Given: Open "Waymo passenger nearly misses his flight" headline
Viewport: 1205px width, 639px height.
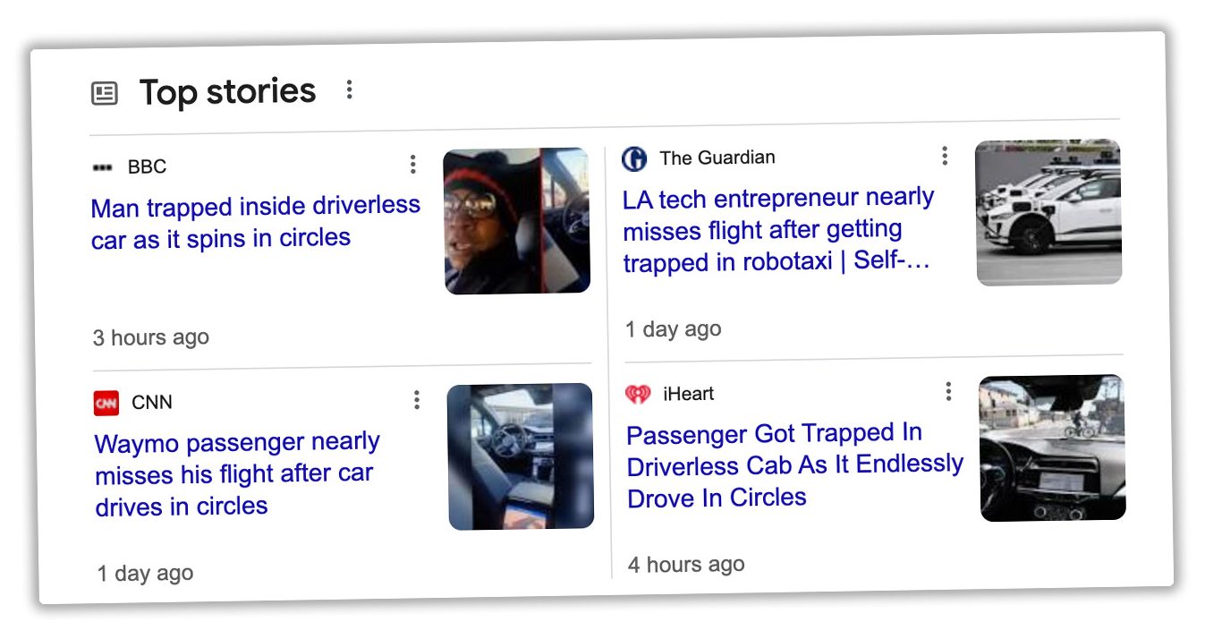Looking at the screenshot, I should [238, 474].
